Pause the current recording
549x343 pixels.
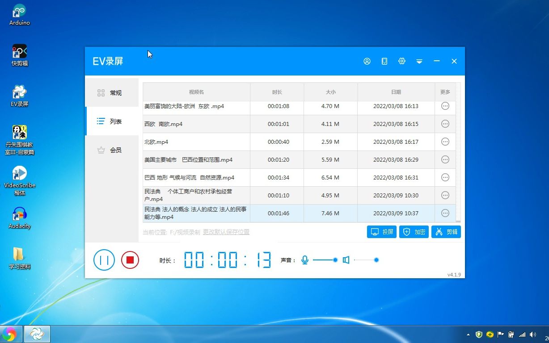[104, 260]
